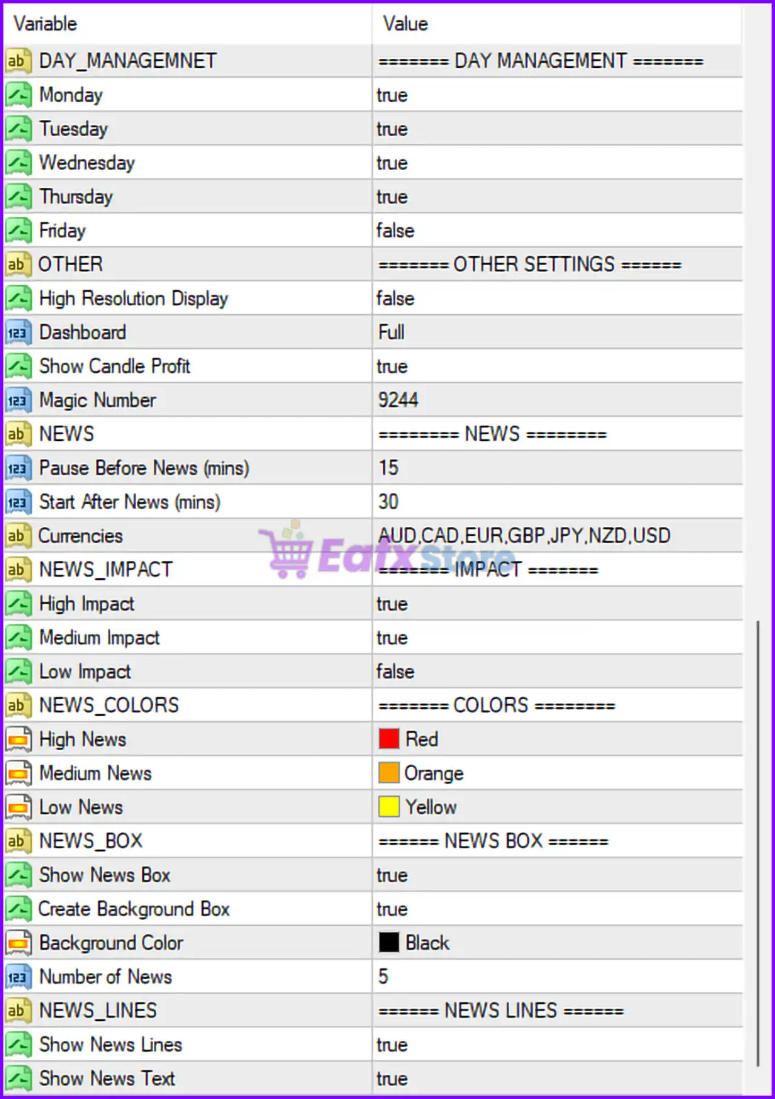Image resolution: width=775 pixels, height=1099 pixels.
Task: Click the integer icon beside Pause Before News
Action: (x=18, y=467)
